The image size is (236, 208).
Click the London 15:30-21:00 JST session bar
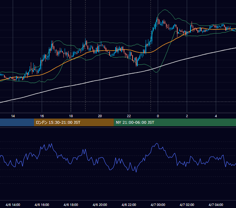point(74,122)
